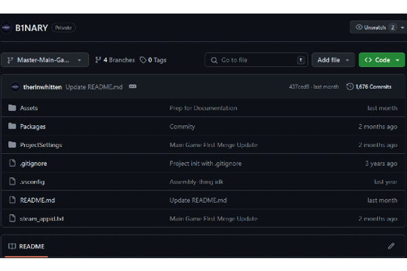Click the Packages folder icon
Viewport: 407px width, 271px height.
click(12, 126)
